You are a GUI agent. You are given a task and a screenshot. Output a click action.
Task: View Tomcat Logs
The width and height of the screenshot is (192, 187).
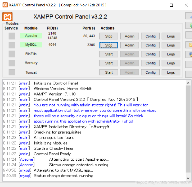(171, 72)
